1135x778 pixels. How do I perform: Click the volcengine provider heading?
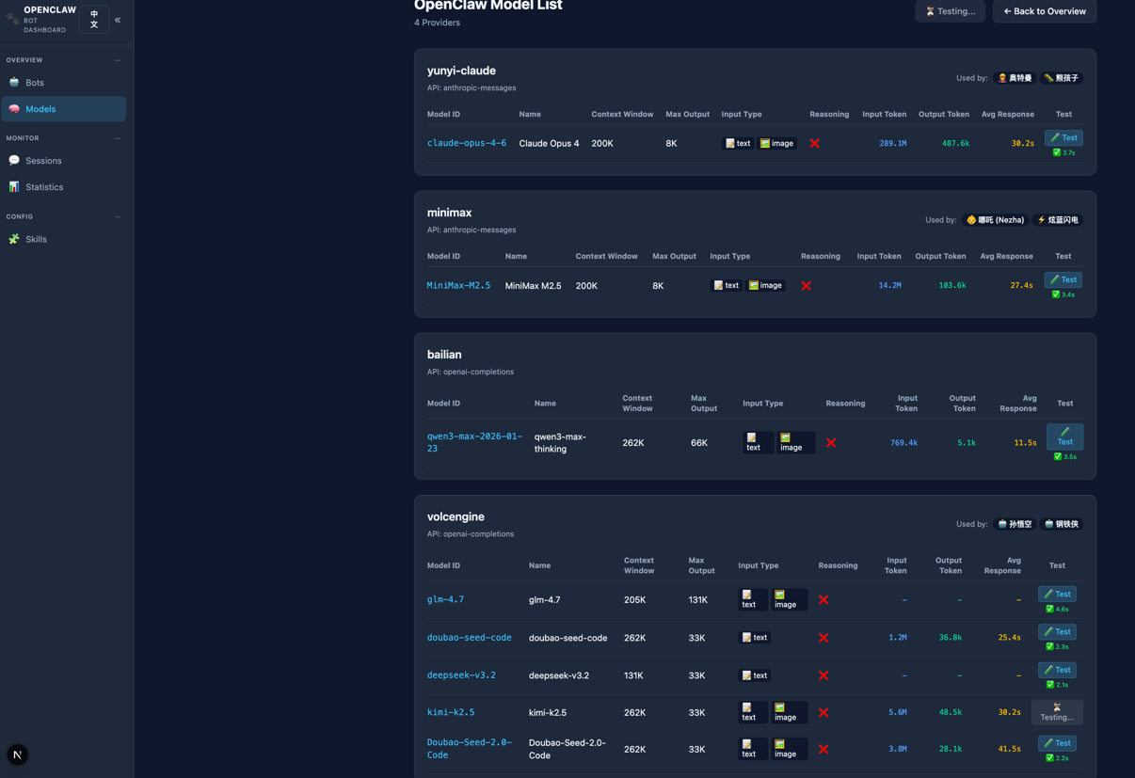point(456,516)
